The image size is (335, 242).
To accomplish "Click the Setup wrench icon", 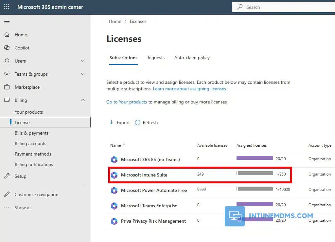I will tap(7, 176).
